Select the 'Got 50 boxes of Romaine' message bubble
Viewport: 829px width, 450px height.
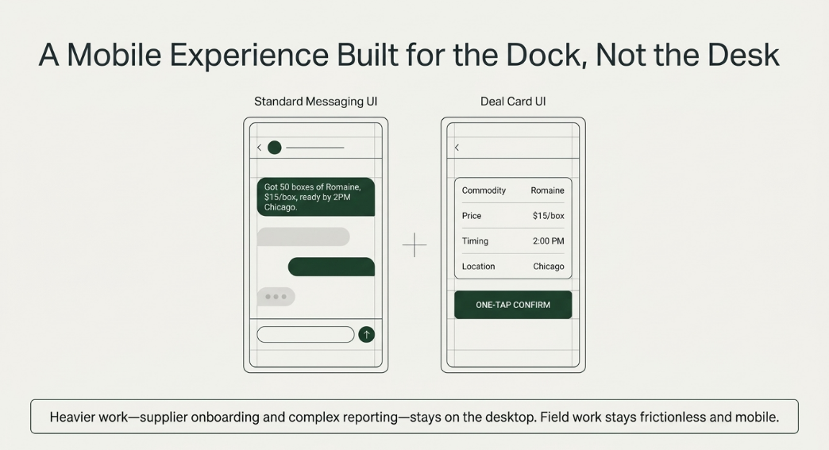coord(315,197)
